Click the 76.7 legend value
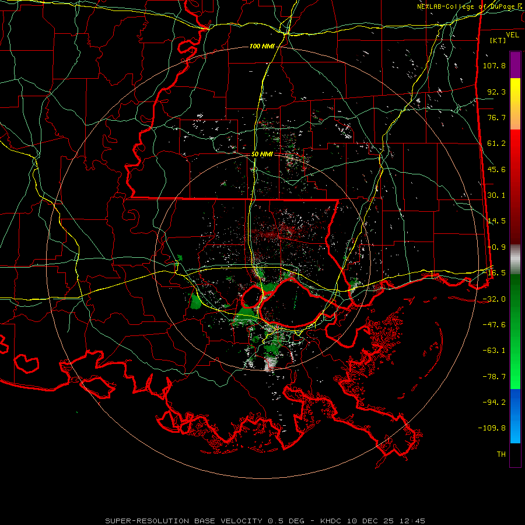The image size is (525, 525). pos(496,117)
